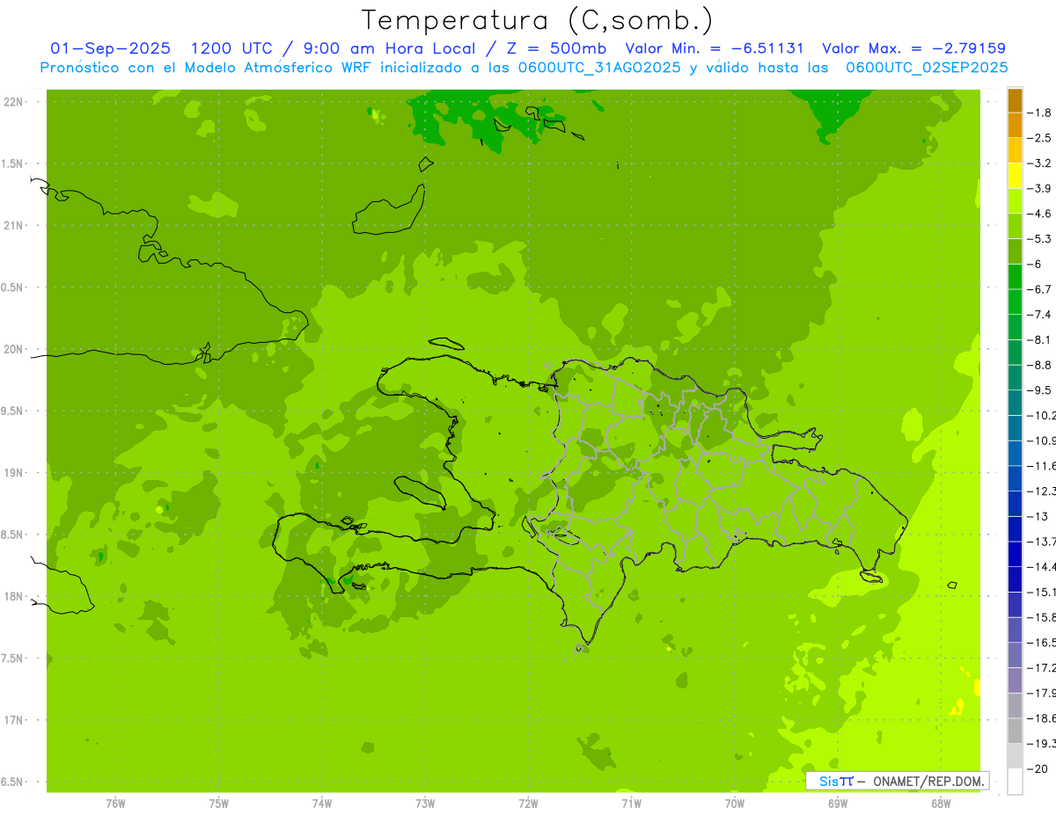1056x815 pixels.
Task: Click the '-8.1' colorbar label
Action: 1040,339
